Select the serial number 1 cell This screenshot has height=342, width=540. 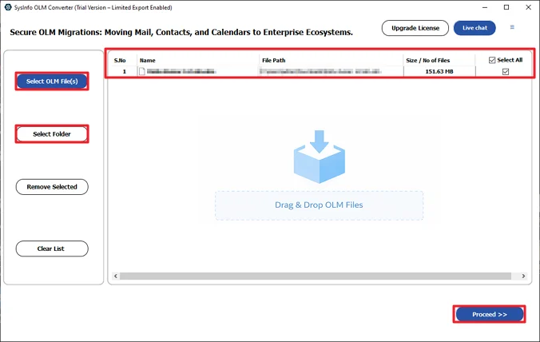[x=125, y=71]
